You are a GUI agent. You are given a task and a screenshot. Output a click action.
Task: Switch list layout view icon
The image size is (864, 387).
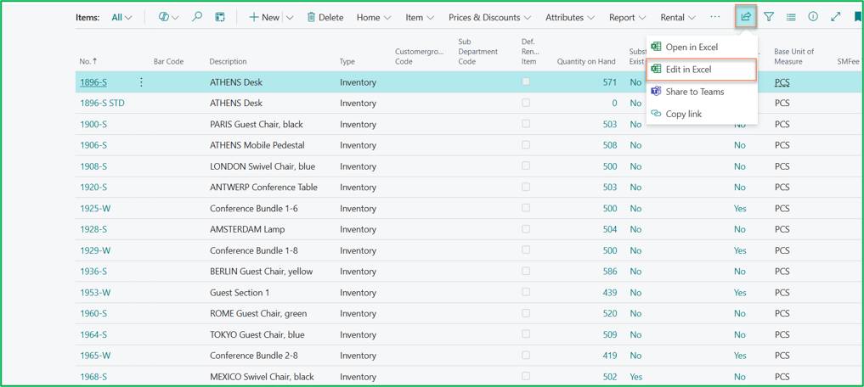click(x=791, y=16)
